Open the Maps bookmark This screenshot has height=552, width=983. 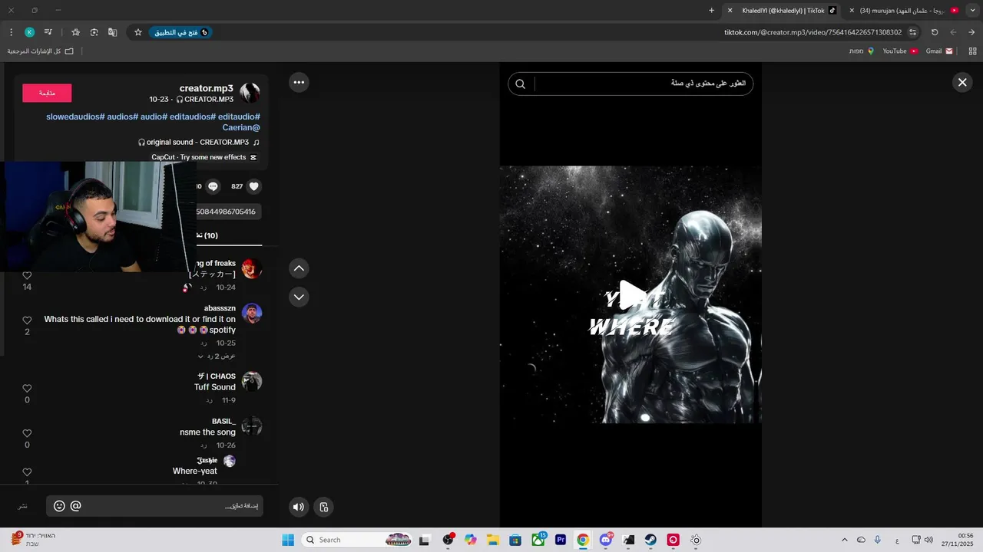click(862, 51)
